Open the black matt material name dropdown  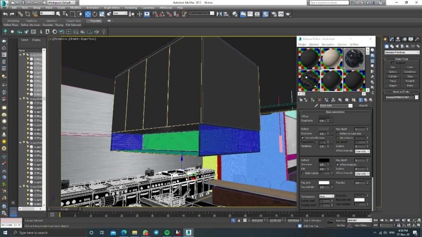coord(350,106)
